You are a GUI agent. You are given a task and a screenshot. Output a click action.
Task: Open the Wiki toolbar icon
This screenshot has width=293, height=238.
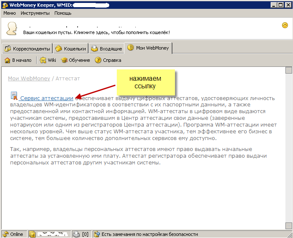pos(43,60)
